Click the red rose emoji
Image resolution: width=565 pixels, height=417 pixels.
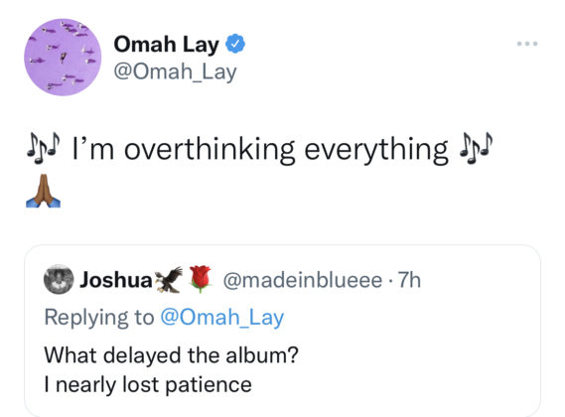(201, 279)
